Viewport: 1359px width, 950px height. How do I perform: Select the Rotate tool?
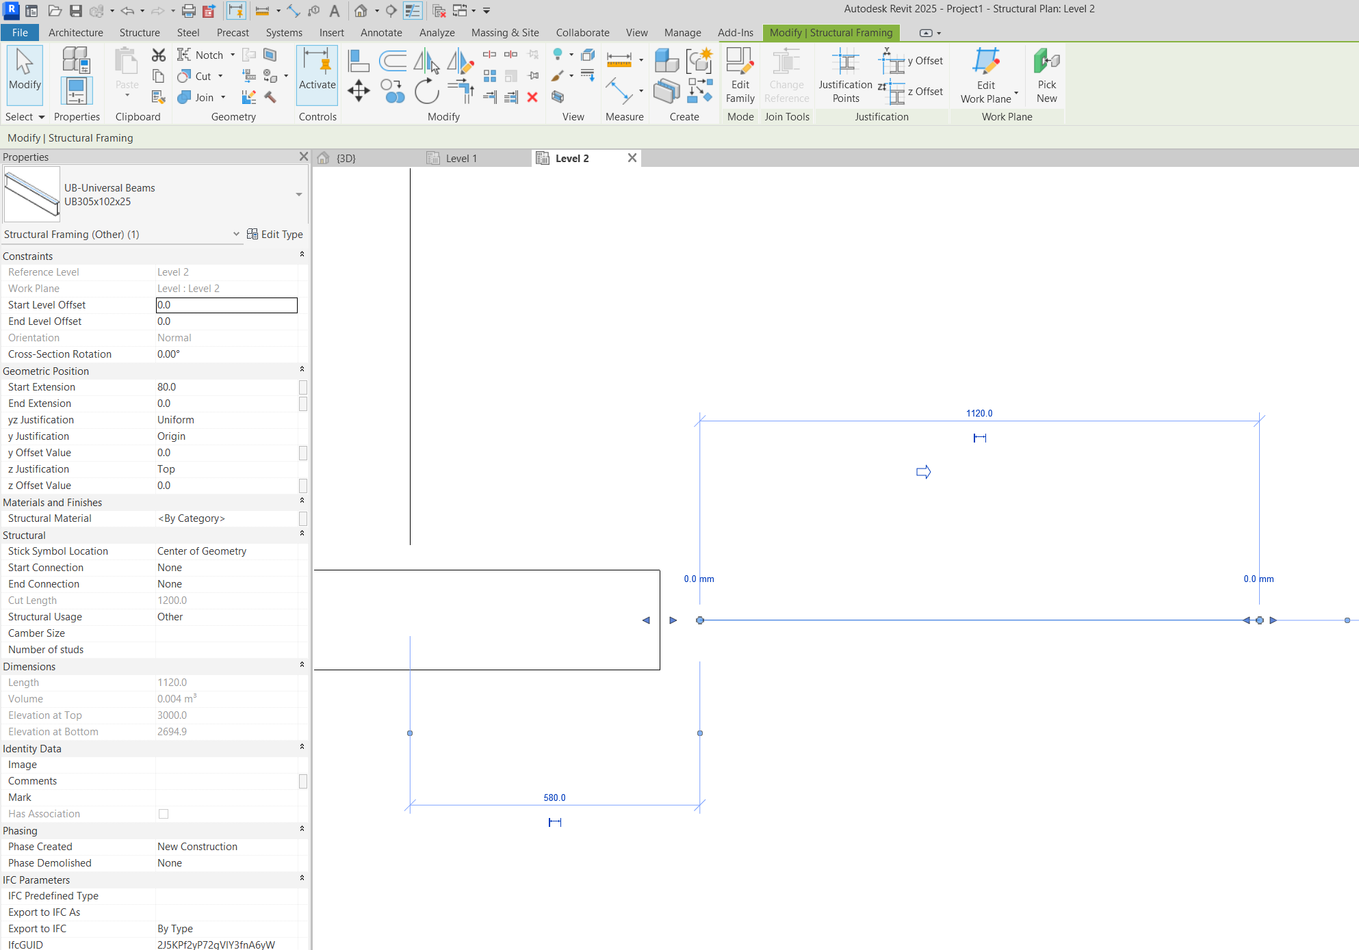coord(427,92)
